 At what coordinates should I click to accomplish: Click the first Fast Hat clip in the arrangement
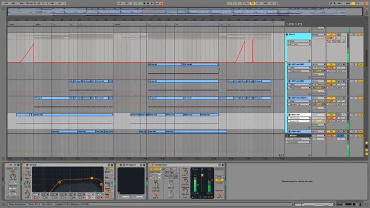pyautogui.click(x=64, y=131)
